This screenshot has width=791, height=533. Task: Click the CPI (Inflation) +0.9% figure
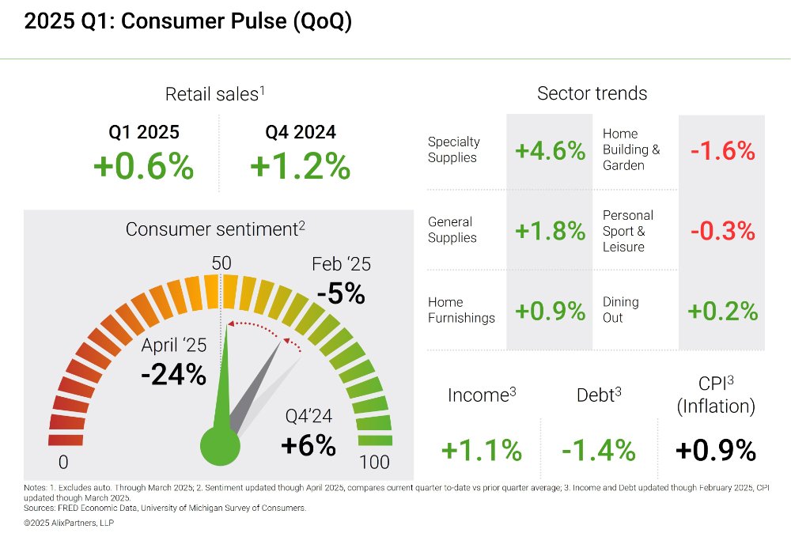pos(716,450)
